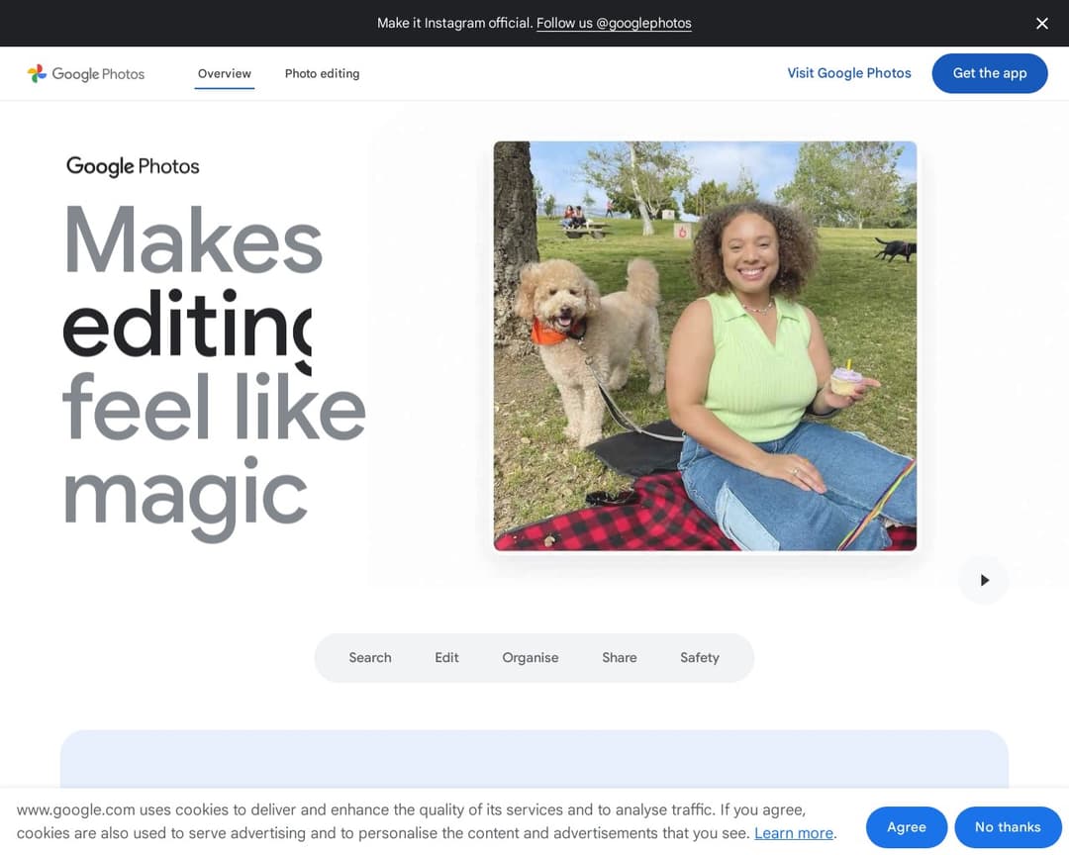Select Share in the section pill
Screen dimensions: 1069x855
coord(619,657)
